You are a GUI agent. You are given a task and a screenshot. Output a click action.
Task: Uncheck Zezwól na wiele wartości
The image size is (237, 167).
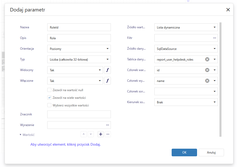tap(49, 98)
